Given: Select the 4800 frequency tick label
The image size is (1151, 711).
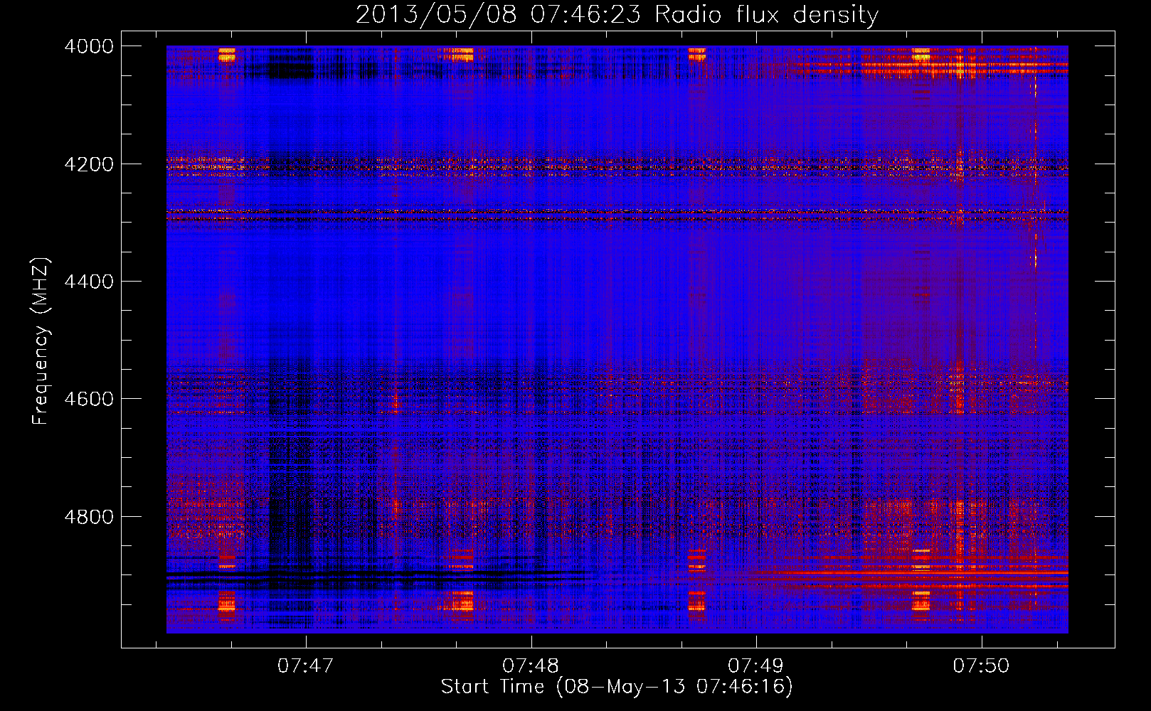Looking at the screenshot, I should pyautogui.click(x=89, y=517).
